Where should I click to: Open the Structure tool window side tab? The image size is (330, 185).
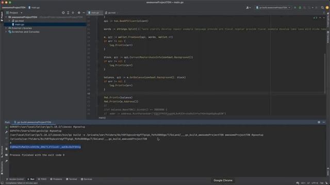point(2,152)
